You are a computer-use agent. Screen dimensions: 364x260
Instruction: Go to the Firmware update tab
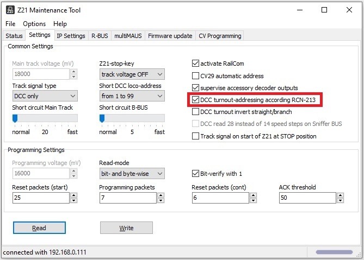(x=170, y=36)
